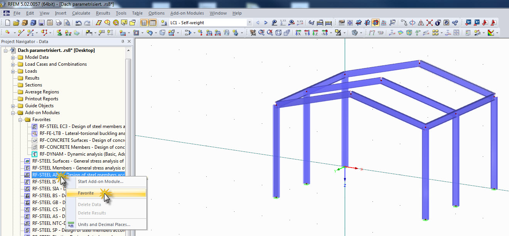Select RF-STEEL Surfaces stress analysis module
The width and height of the screenshot is (509, 236).
click(x=78, y=161)
